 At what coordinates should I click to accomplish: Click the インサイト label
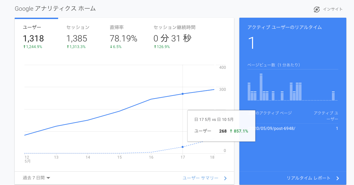coord(333,9)
